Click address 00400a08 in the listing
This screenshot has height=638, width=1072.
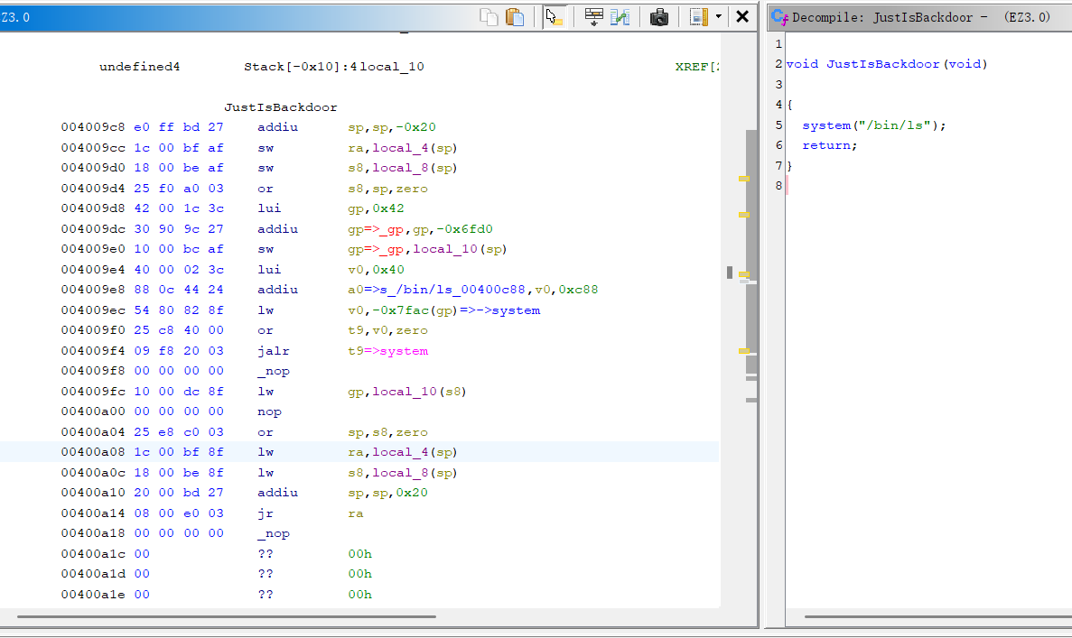93,452
